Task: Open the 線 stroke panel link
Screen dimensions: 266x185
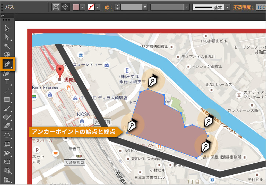Action: 108,8
